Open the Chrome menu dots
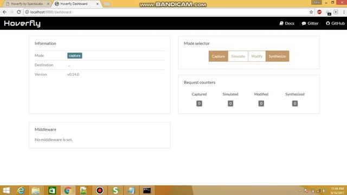Image resolution: width=347 pixels, height=195 pixels. pyautogui.click(x=344, y=12)
